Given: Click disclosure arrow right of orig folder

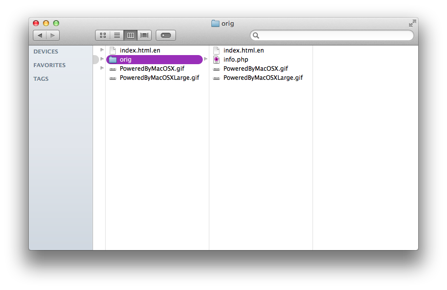Looking at the screenshot, I should [x=205, y=59].
